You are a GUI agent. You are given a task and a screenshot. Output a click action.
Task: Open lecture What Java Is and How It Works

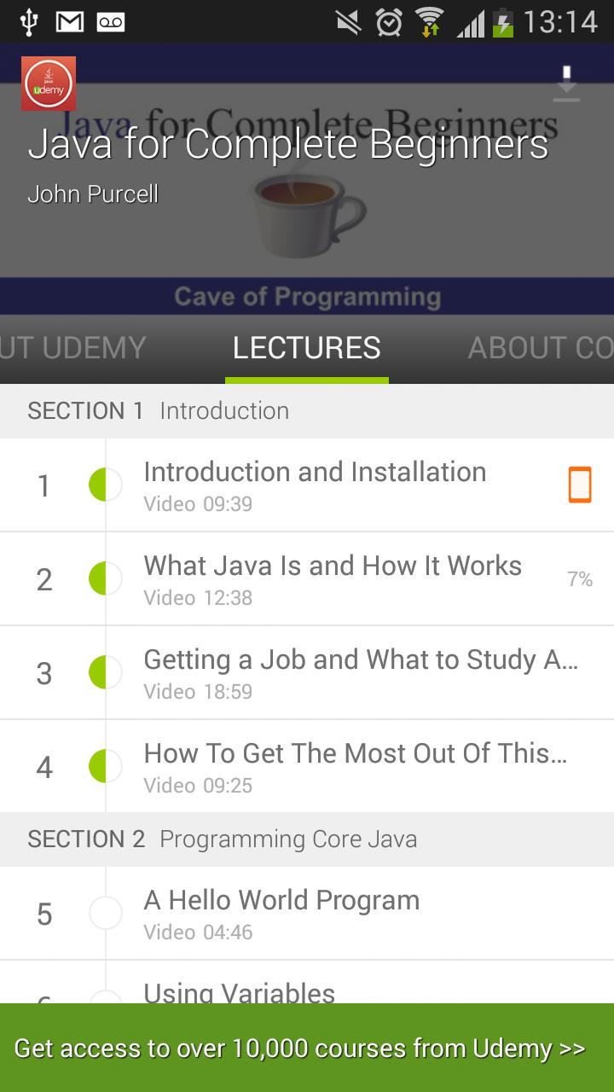pos(307,579)
